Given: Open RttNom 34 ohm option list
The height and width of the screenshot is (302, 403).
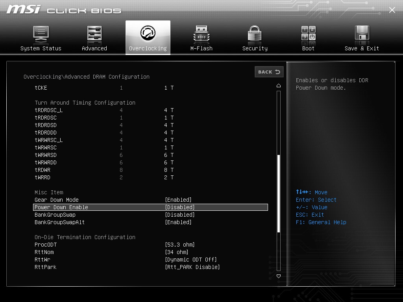Looking at the screenshot, I should coord(177,252).
